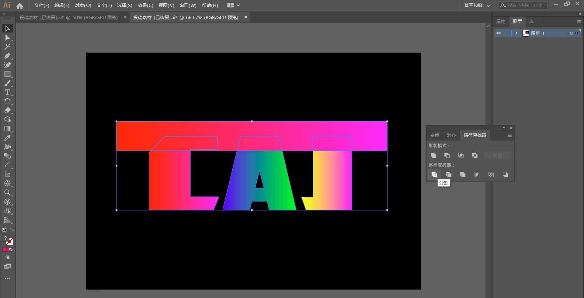Open the 窗口(W) menu
584x298 pixels.
[x=188, y=5]
